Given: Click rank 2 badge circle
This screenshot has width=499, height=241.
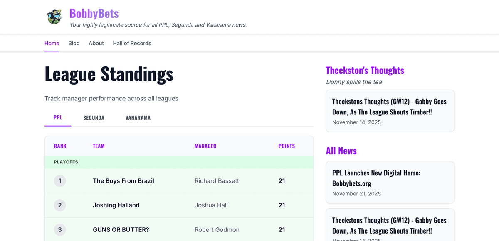Looking at the screenshot, I should click(x=60, y=205).
